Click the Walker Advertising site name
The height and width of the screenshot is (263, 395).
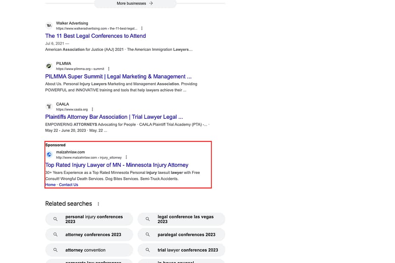(72, 23)
